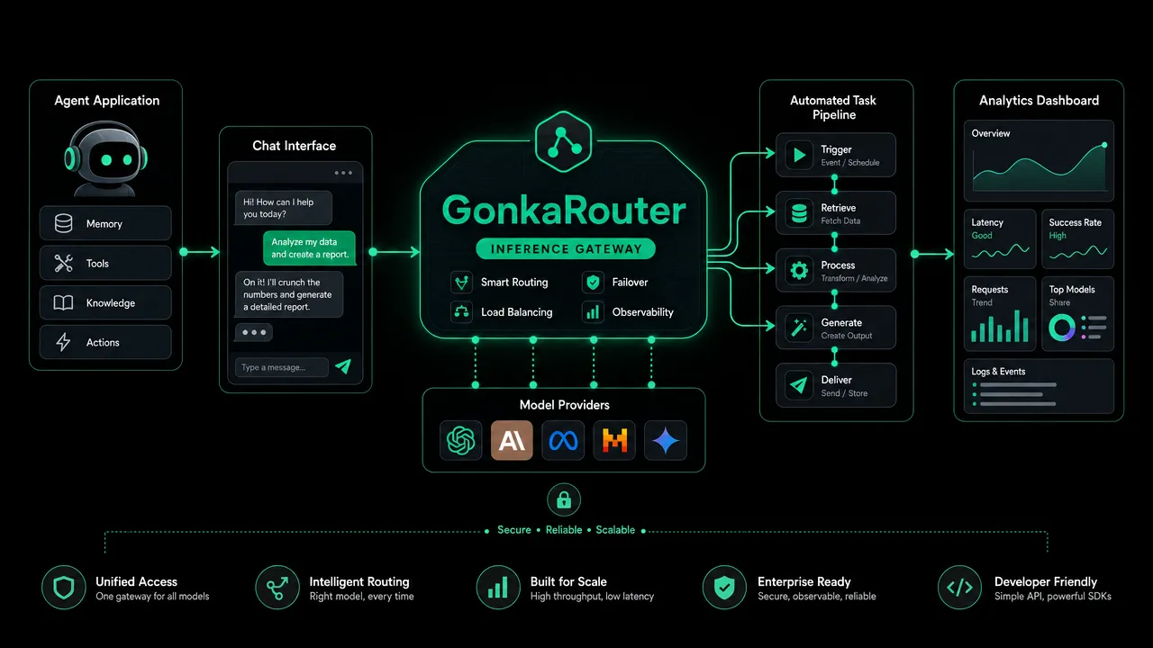Click the "Model Providers" heading
The image size is (1153, 648).
[x=565, y=405]
